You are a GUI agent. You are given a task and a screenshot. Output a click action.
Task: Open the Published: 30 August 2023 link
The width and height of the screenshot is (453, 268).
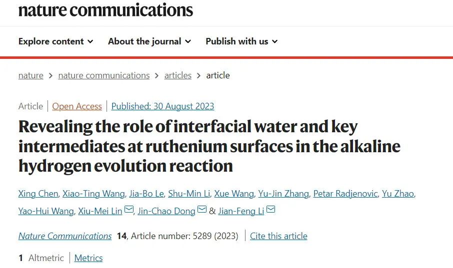pos(162,106)
